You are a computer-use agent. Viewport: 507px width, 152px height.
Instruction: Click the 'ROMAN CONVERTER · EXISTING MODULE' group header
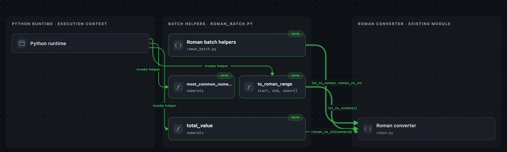point(404,24)
